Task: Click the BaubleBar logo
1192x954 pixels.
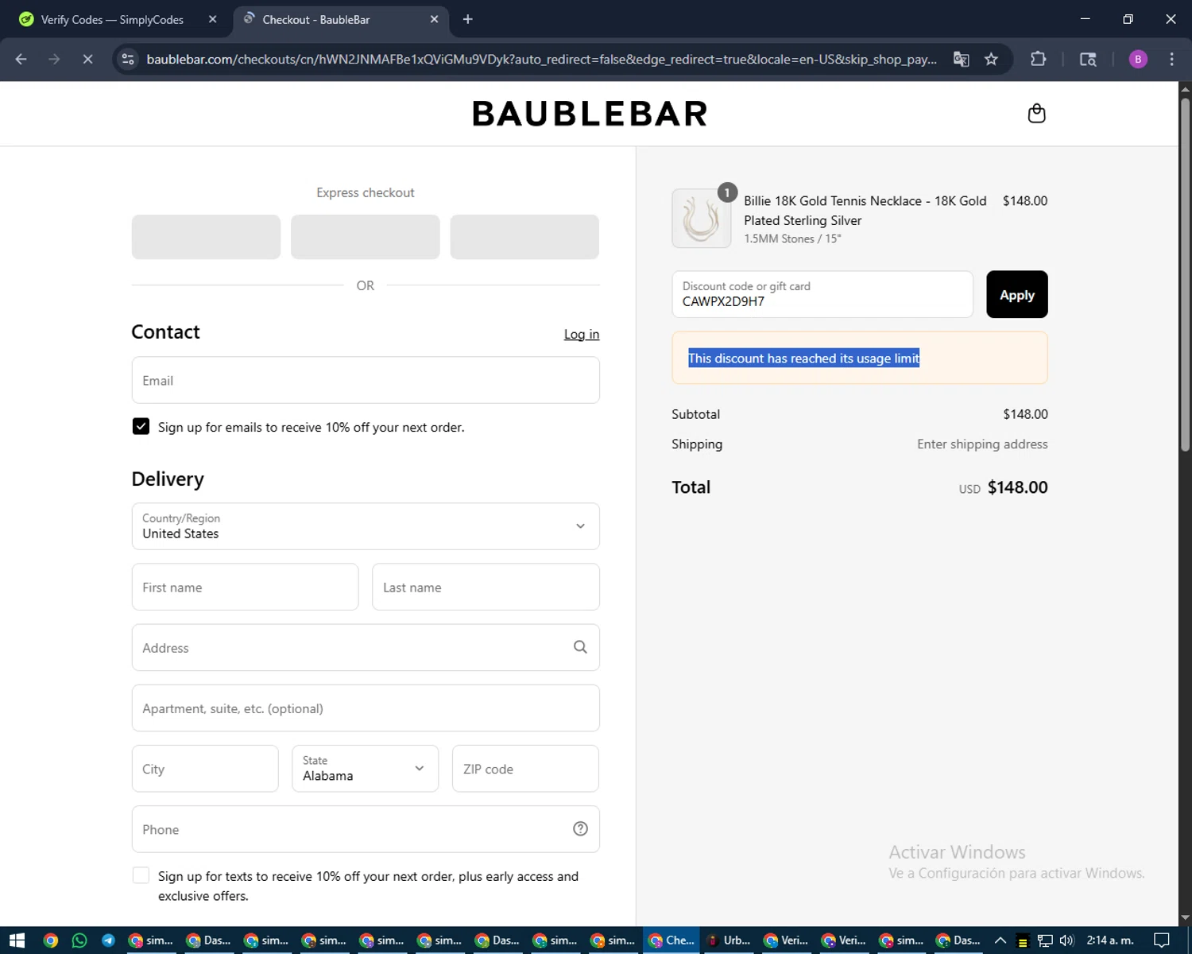Action: point(590,114)
